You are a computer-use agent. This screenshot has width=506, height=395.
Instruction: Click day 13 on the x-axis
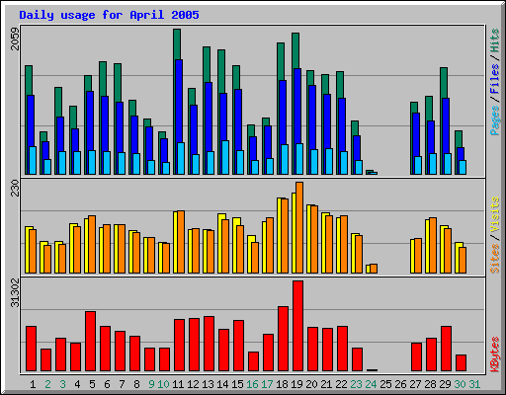(x=208, y=384)
